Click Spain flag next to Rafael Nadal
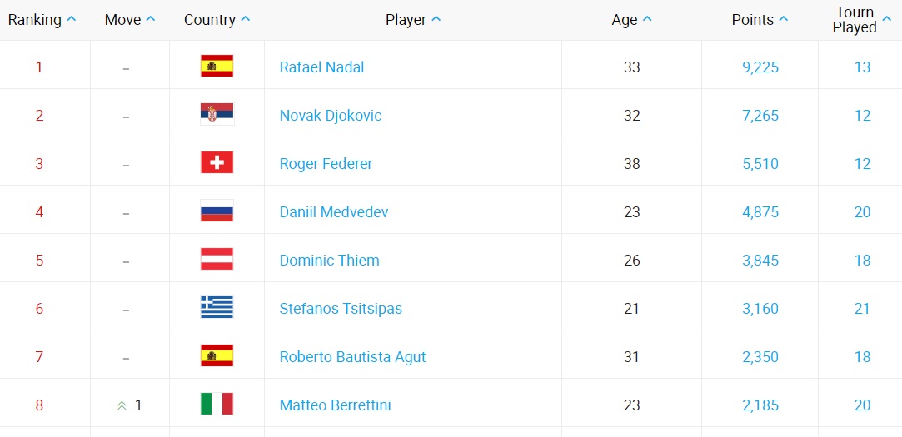The width and height of the screenshot is (902, 437). click(217, 67)
